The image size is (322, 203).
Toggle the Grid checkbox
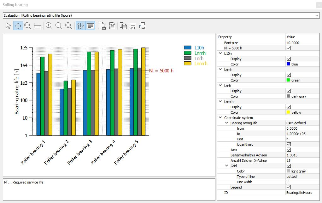tap(289, 166)
